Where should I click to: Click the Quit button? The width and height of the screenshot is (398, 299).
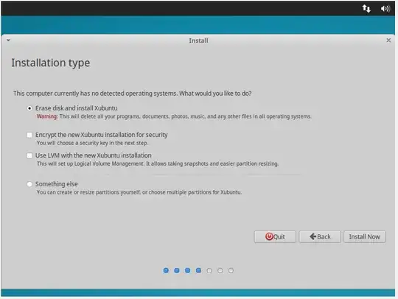275,236
